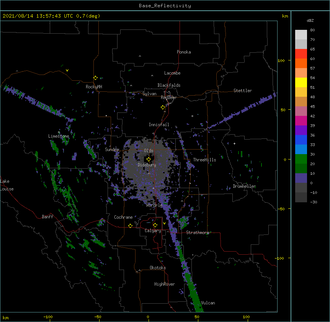Screen dimensions: 330x322
Task: Click the magenta 42 dBZ legend swatch
Action: 301,120
